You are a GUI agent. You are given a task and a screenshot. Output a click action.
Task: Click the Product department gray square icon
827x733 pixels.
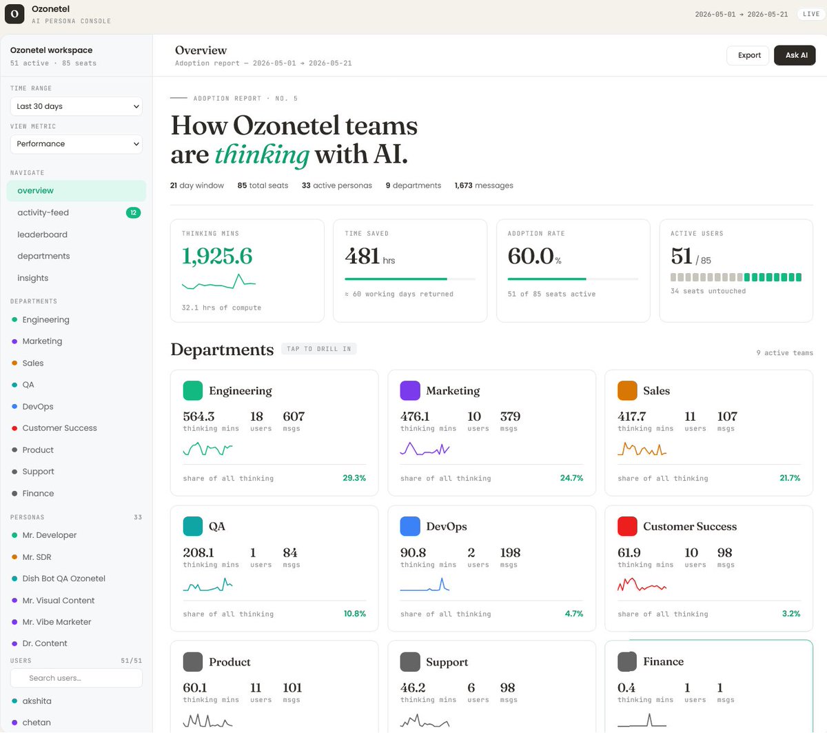[x=192, y=662]
